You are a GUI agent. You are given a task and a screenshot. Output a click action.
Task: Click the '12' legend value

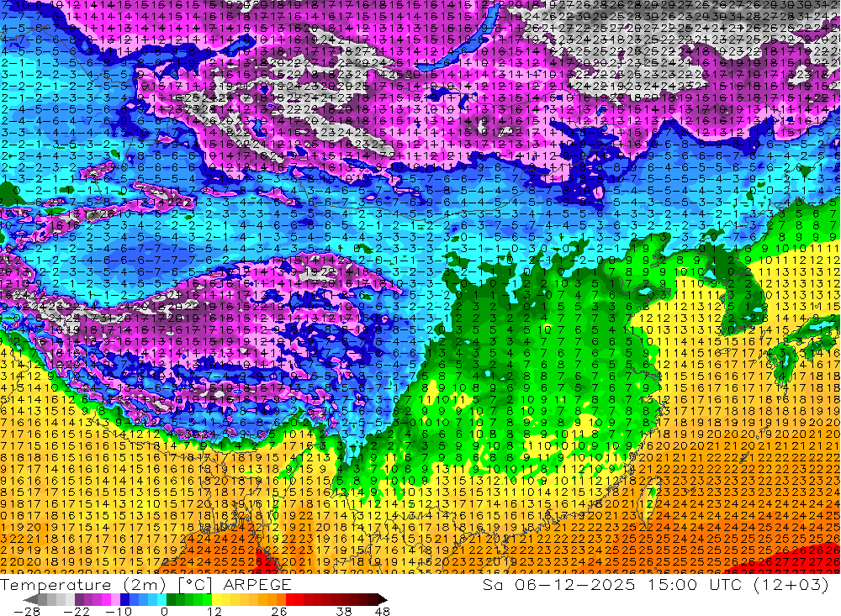coord(214,611)
